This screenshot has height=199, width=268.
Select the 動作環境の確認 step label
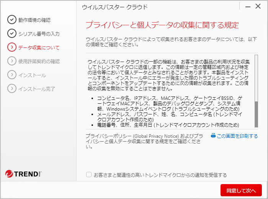34,20
